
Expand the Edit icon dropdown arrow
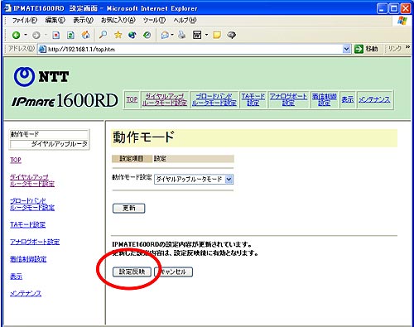click(x=206, y=35)
